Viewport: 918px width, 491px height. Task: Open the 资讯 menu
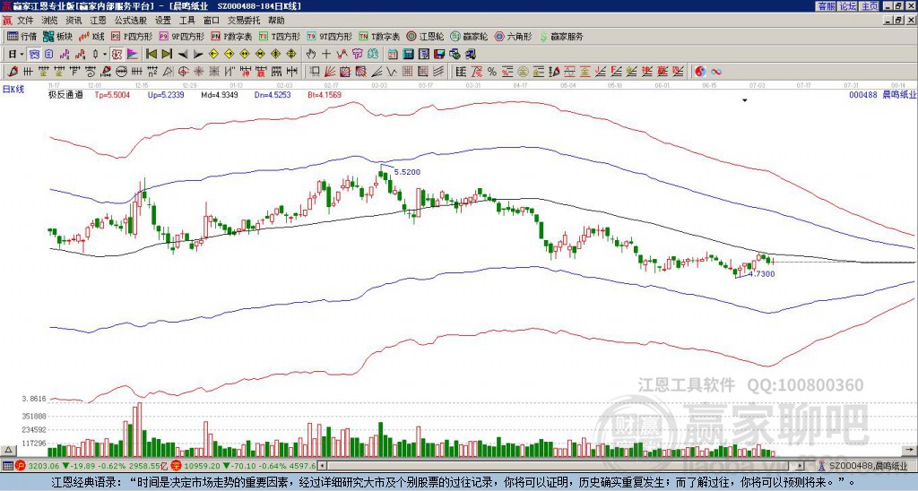74,21
